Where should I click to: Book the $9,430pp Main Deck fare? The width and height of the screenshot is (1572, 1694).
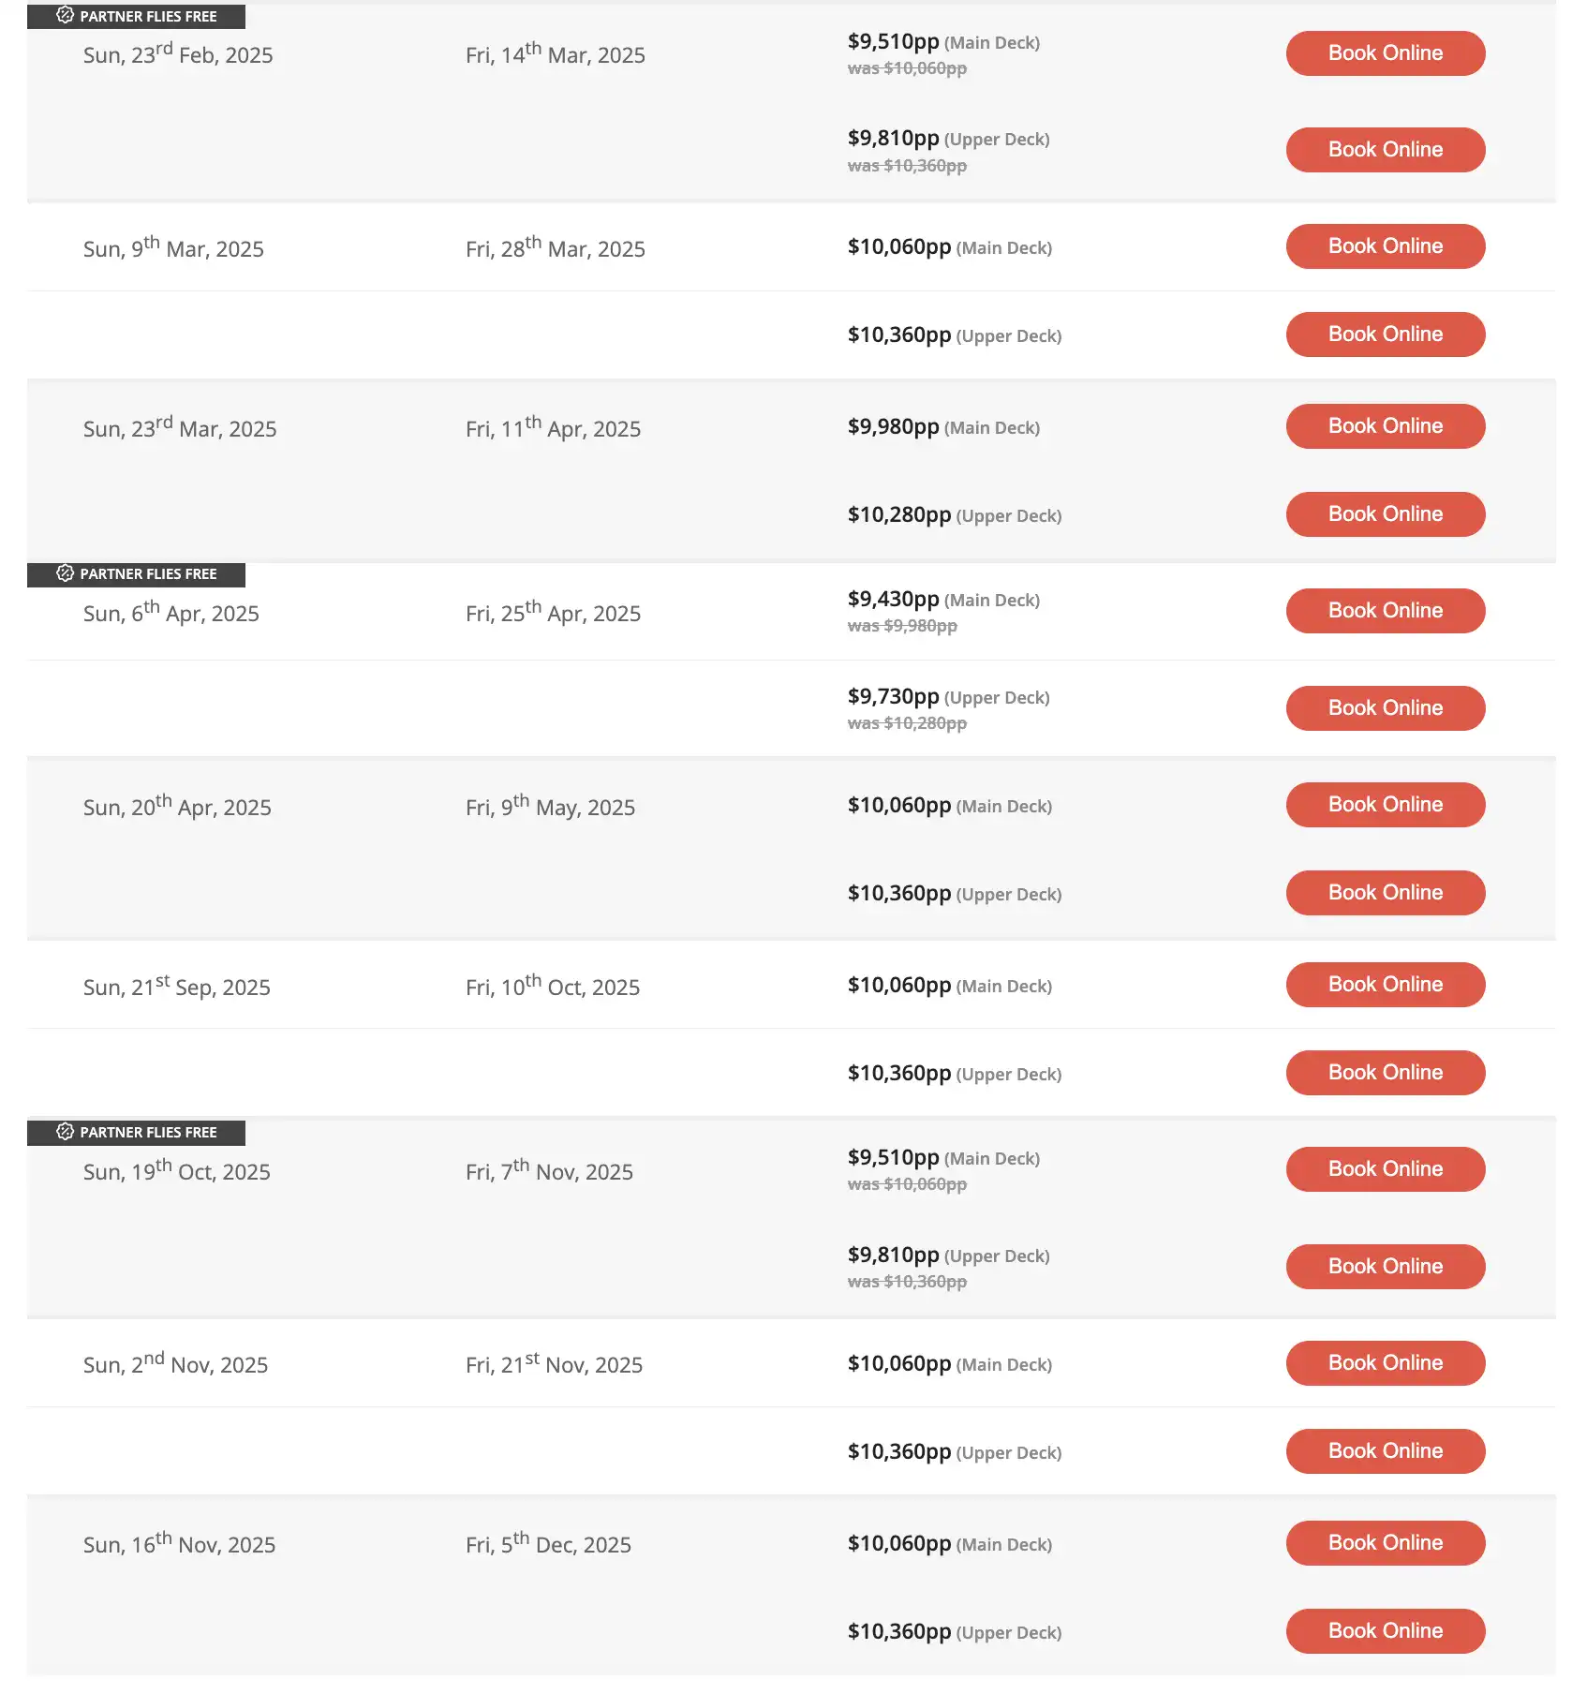coord(1385,611)
